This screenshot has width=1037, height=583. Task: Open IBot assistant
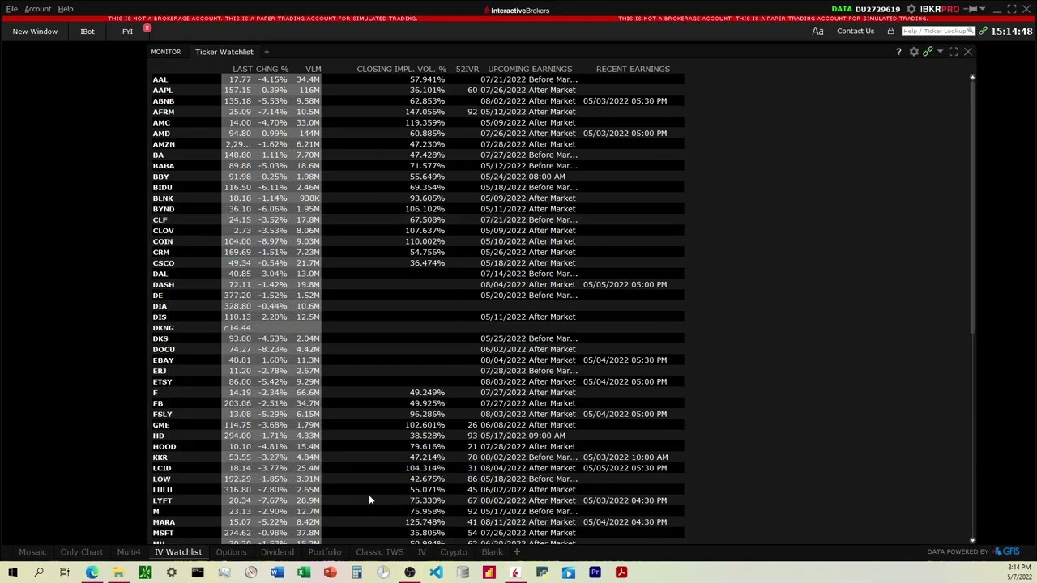87,31
